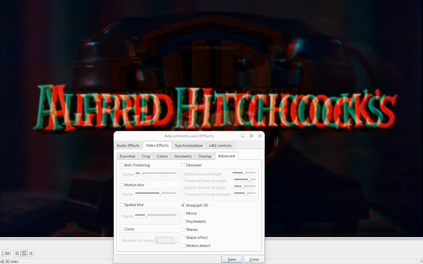Image resolution: width=423 pixels, height=264 pixels.
Task: Click the fullscreen toggle icon
Action: [1, 253]
